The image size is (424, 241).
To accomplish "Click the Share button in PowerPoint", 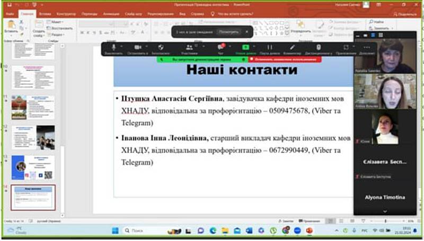I will [405, 14].
